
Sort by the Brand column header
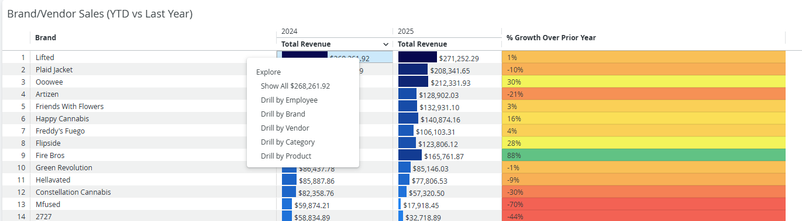pyautogui.click(x=46, y=38)
